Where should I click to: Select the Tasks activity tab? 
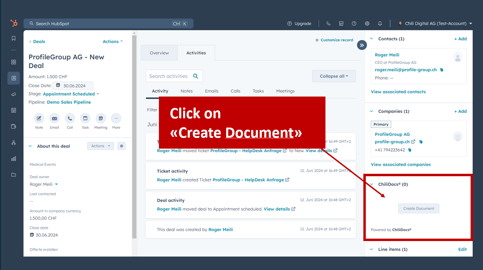tap(258, 91)
